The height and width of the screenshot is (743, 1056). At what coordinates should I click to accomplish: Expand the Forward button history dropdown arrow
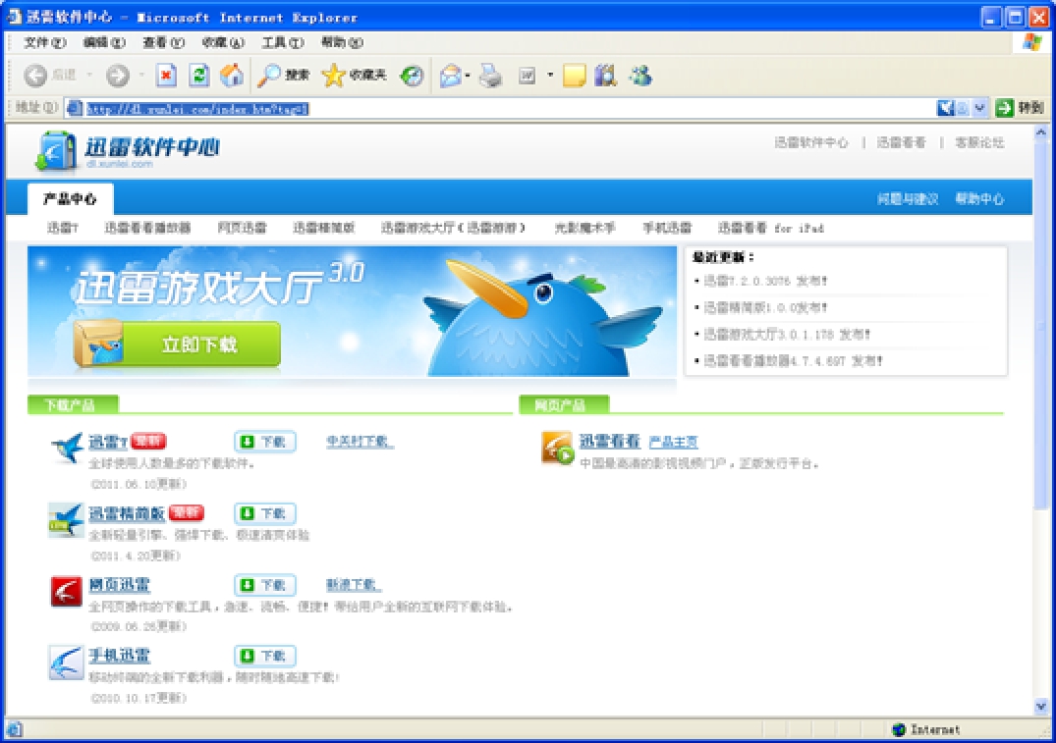click(141, 76)
